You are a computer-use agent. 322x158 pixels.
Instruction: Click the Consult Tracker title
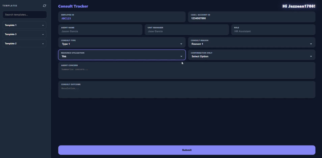coord(73,6)
